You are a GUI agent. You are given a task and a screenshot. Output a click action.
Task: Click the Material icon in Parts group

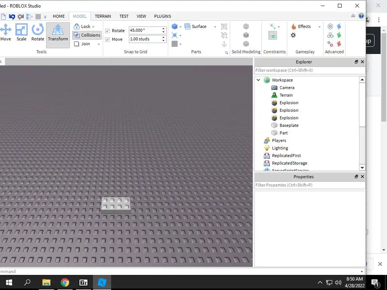(175, 35)
